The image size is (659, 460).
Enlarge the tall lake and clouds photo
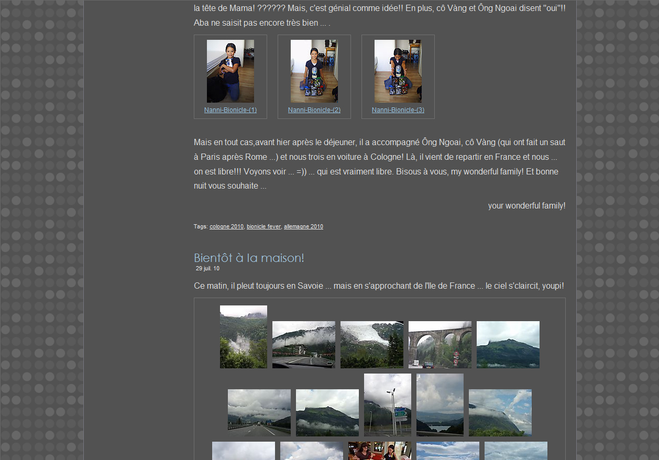440,405
